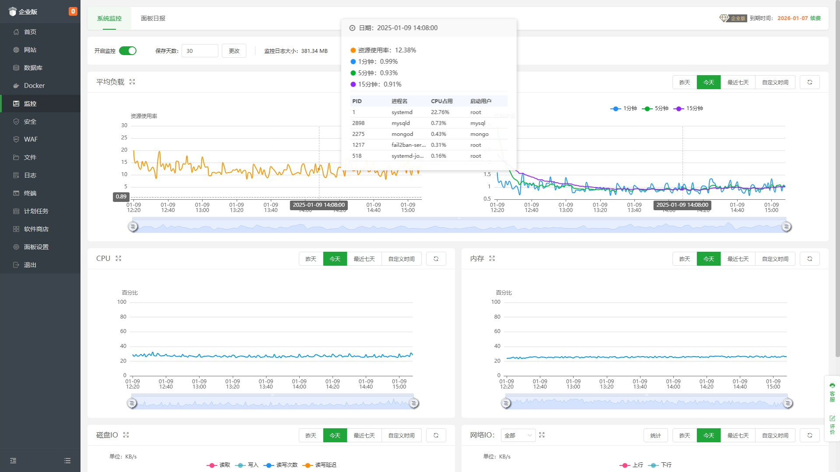Image resolution: width=840 pixels, height=472 pixels.
Task: Open the WAF menu item
Action: pos(31,139)
